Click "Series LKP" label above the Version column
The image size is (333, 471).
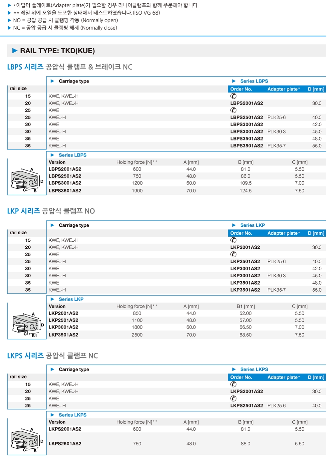click(x=71, y=299)
